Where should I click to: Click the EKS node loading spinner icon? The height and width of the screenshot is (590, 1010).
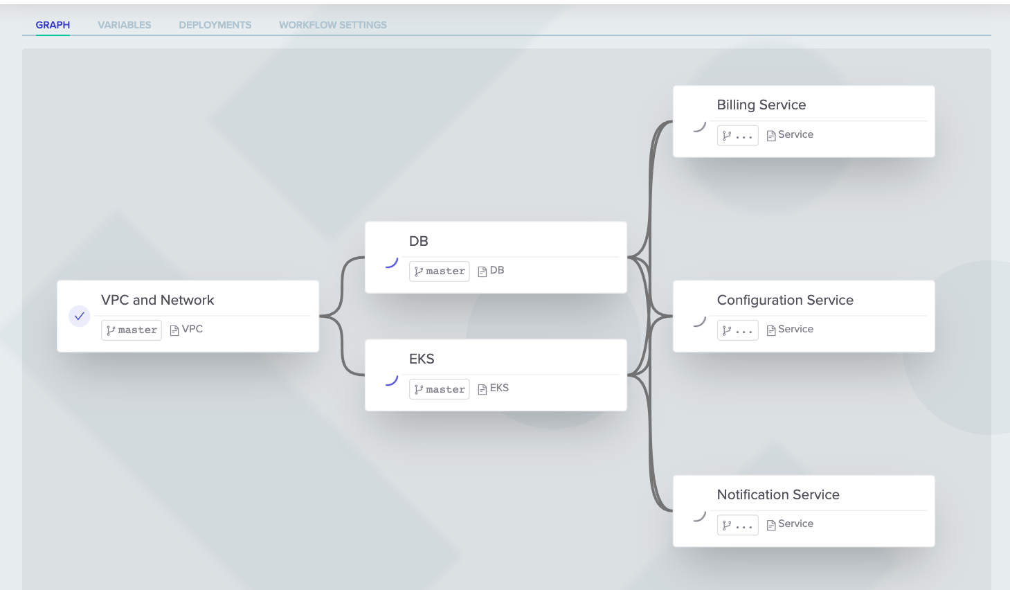392,380
